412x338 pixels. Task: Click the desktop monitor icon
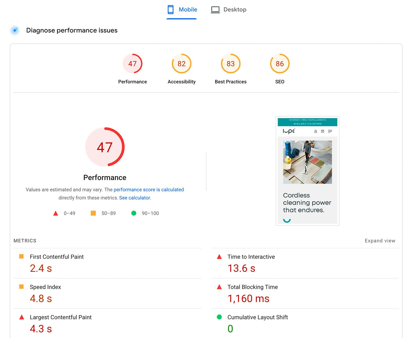tap(215, 10)
